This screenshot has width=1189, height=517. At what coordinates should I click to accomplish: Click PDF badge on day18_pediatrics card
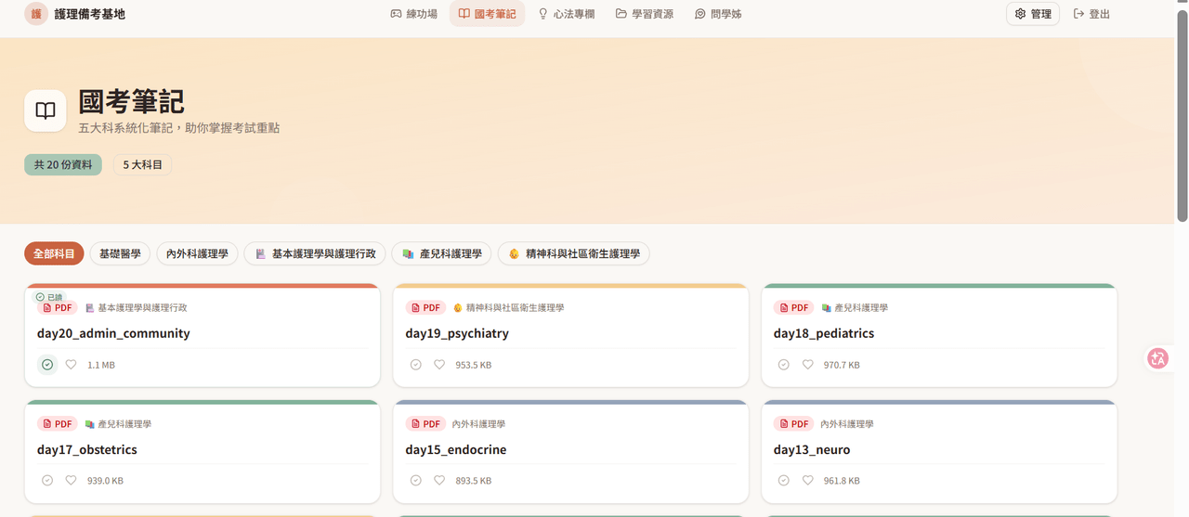click(794, 308)
